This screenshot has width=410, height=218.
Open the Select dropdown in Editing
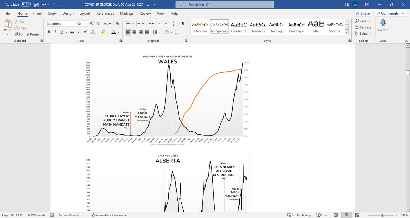pos(363,33)
